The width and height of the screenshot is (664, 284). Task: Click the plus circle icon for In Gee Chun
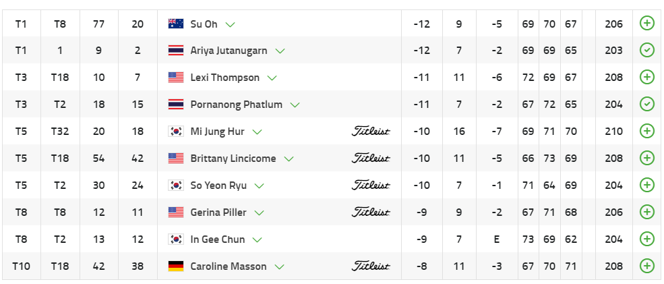(x=647, y=239)
